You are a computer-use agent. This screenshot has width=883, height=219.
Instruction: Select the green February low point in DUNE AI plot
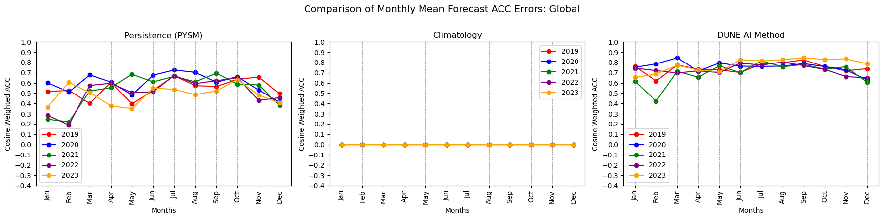click(656, 101)
